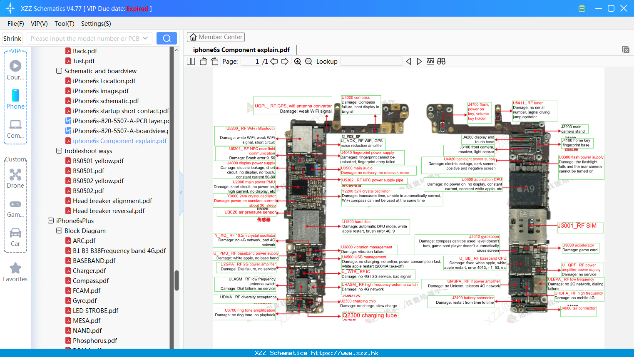This screenshot has width=634, height=357.
Task: Open iPhone6s Location.pdf
Action: point(104,81)
